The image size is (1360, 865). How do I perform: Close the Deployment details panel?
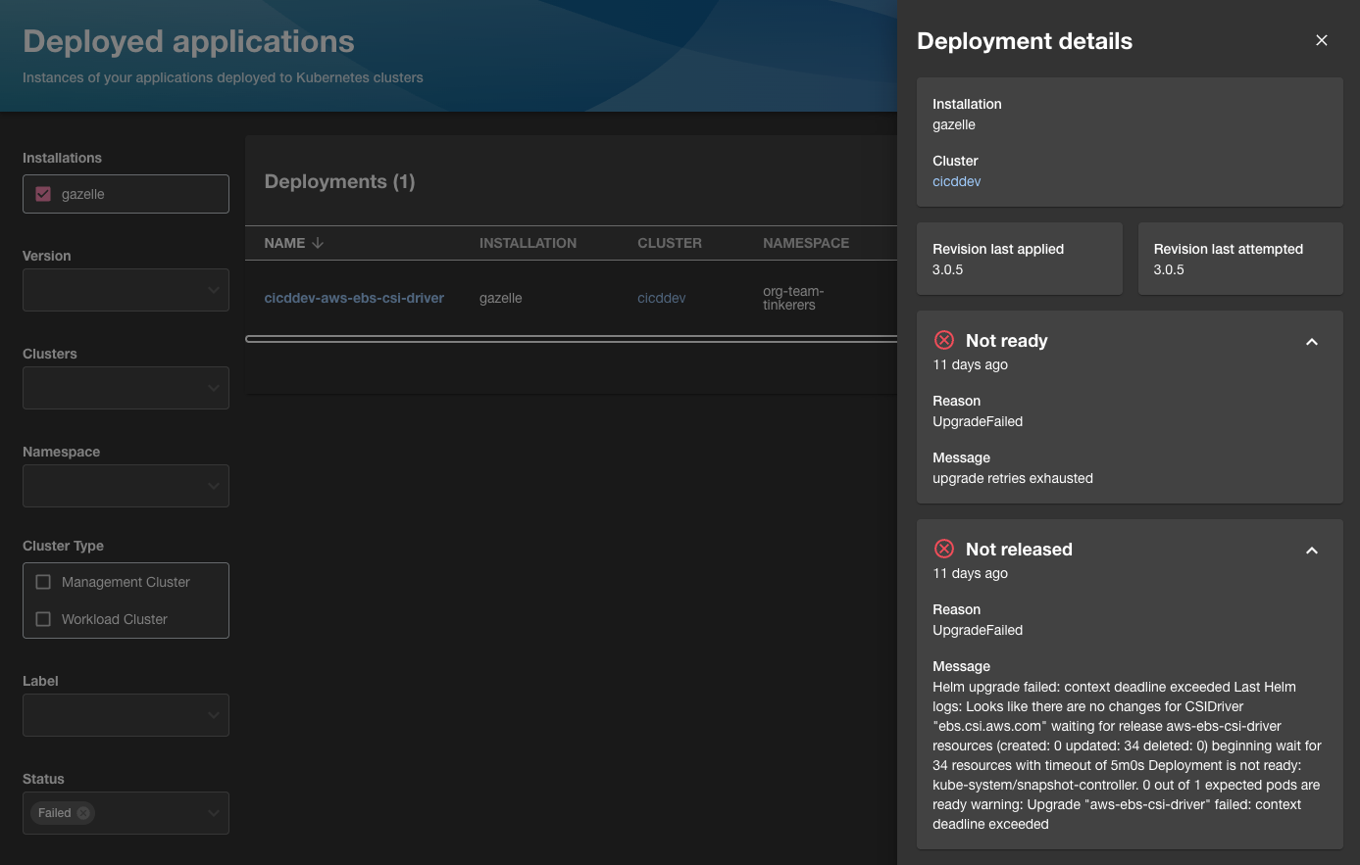(x=1321, y=40)
